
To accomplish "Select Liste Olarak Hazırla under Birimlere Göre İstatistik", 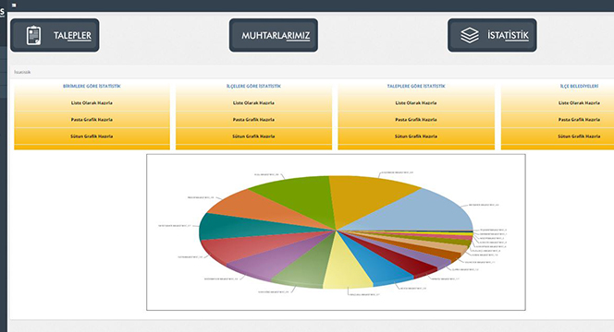I will pos(92,102).
